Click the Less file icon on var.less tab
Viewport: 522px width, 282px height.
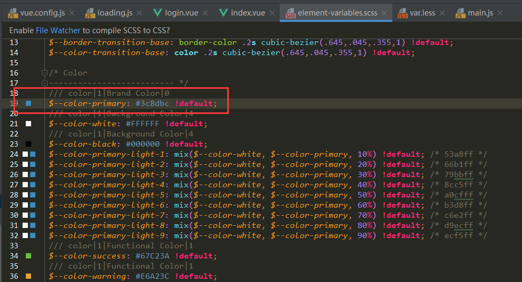point(402,13)
